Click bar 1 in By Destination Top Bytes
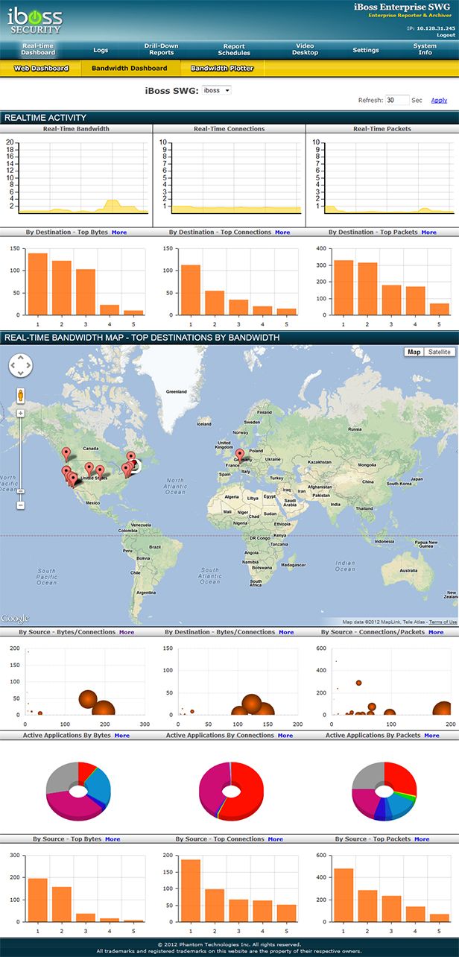459x957 pixels. pos(38,284)
